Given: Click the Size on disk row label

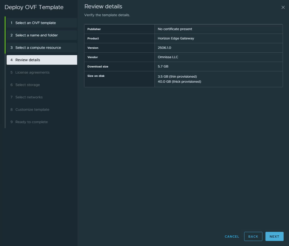Looking at the screenshot, I should [x=96, y=76].
